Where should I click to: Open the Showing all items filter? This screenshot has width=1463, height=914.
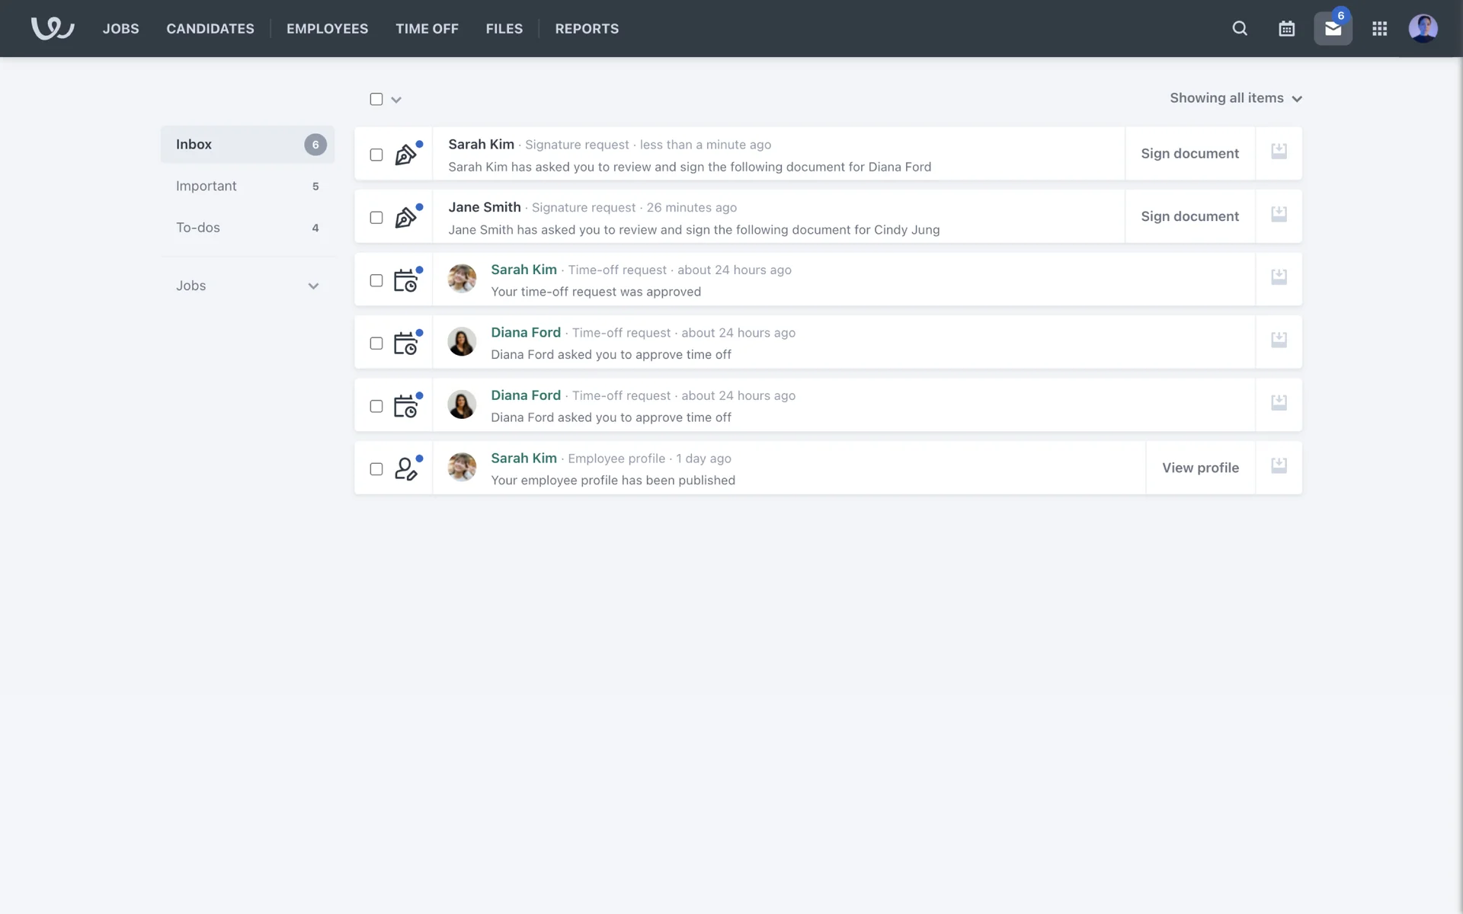(x=1235, y=98)
